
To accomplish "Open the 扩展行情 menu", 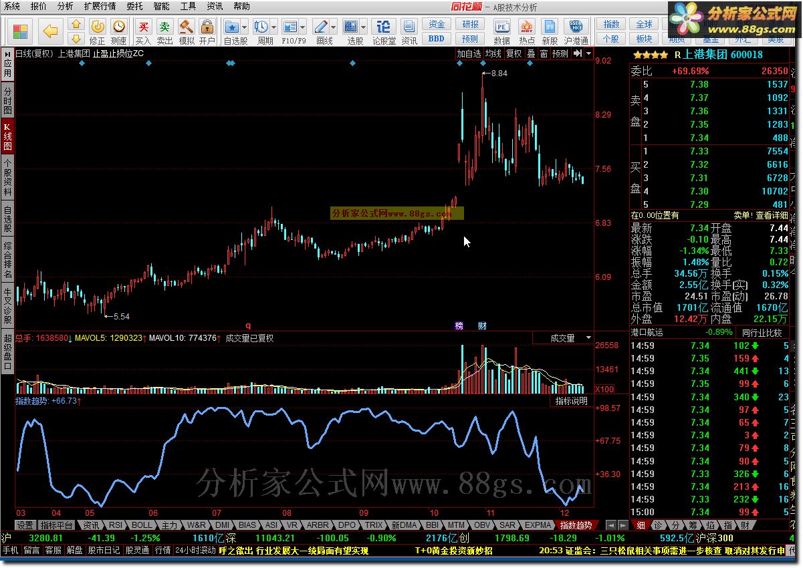I will click(100, 6).
